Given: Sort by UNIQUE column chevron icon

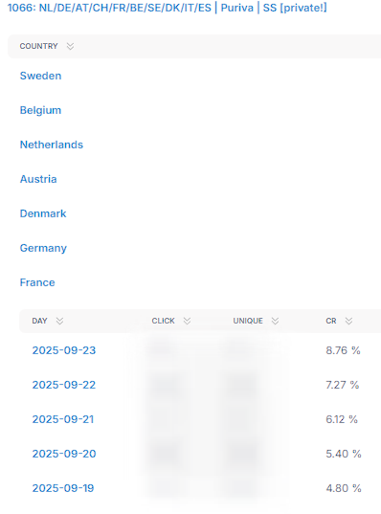Looking at the screenshot, I should point(275,321).
